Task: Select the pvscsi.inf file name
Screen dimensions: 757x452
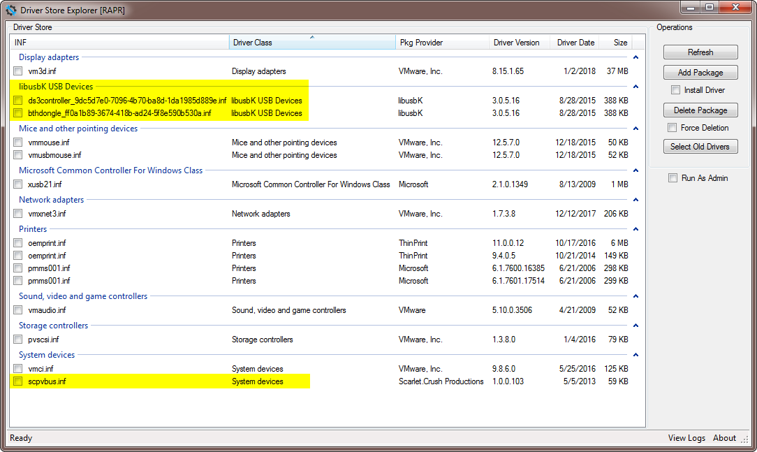Action: pos(43,340)
